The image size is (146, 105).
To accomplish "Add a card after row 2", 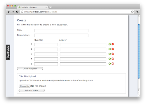I will (109, 49).
